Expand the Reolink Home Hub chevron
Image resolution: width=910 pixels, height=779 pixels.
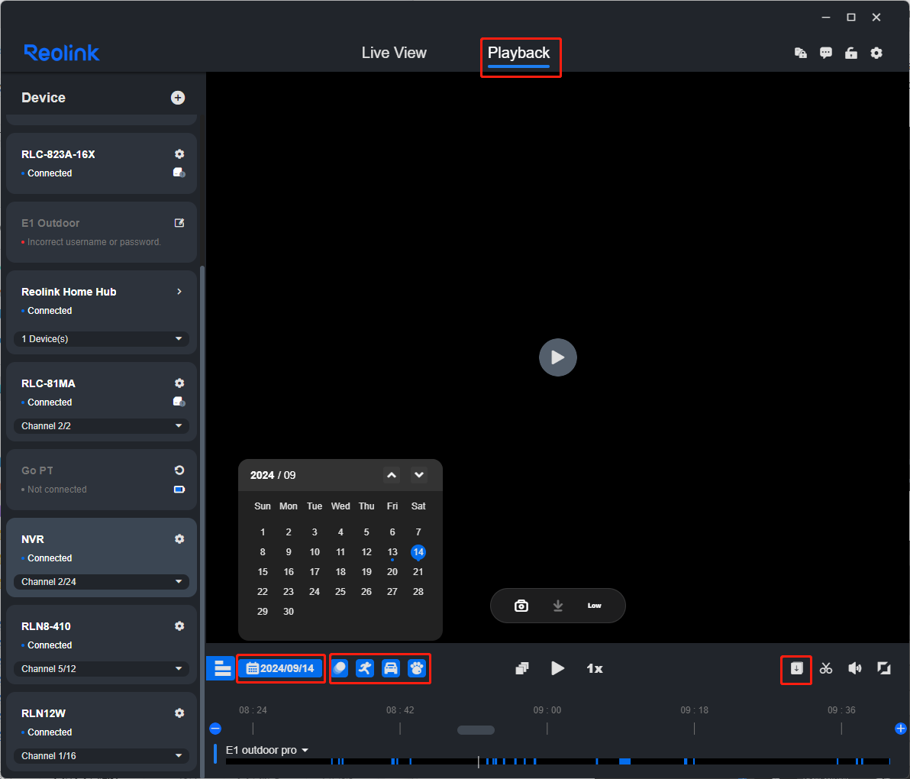coord(179,292)
